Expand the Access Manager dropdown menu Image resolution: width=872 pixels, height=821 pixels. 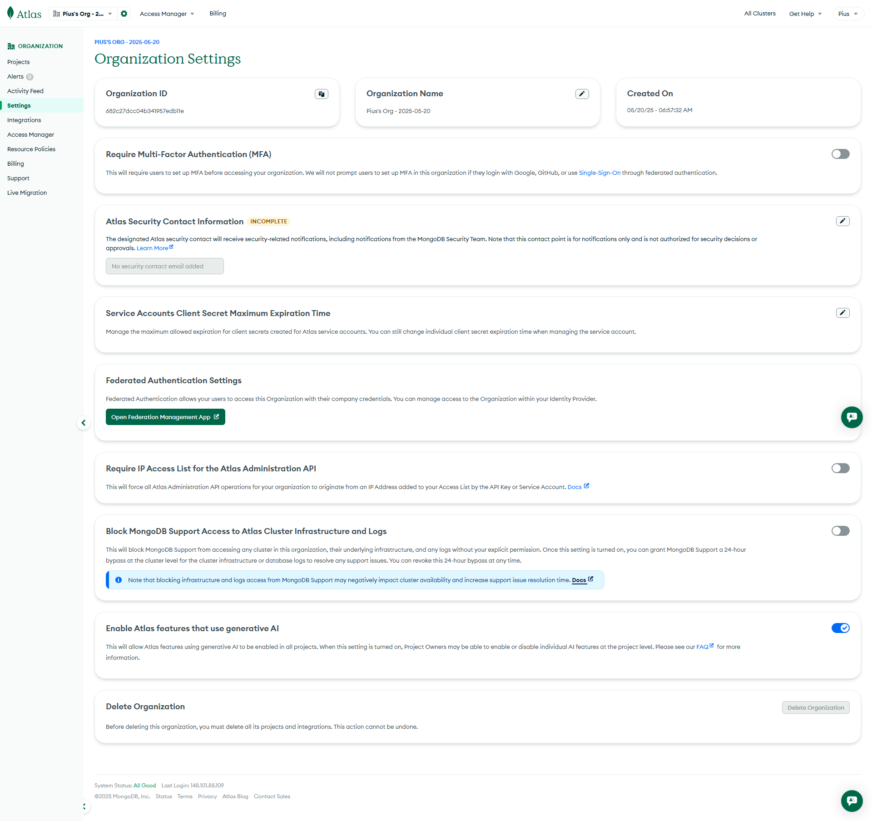point(167,14)
